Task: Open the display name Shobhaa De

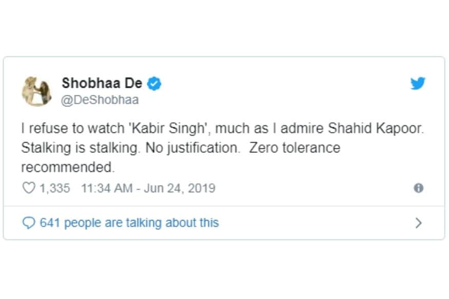Action: tap(102, 83)
